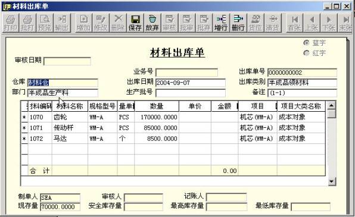Click the 最高库存量 input field
The width and height of the screenshot is (355, 217).
pyautogui.click(x=226, y=207)
